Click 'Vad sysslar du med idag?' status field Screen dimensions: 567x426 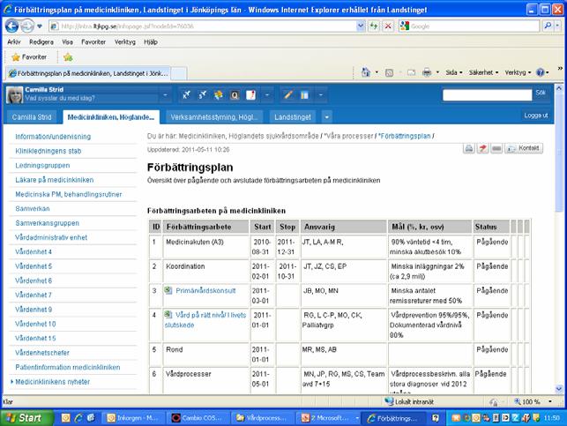(x=91, y=99)
